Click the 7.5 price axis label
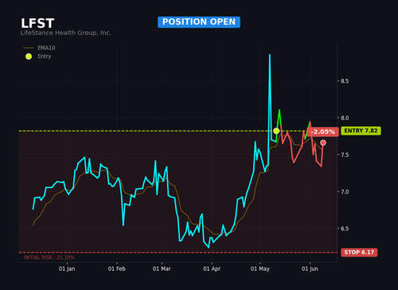 (345, 155)
